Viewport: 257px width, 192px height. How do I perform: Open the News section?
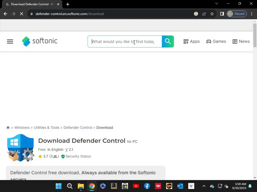(x=241, y=41)
